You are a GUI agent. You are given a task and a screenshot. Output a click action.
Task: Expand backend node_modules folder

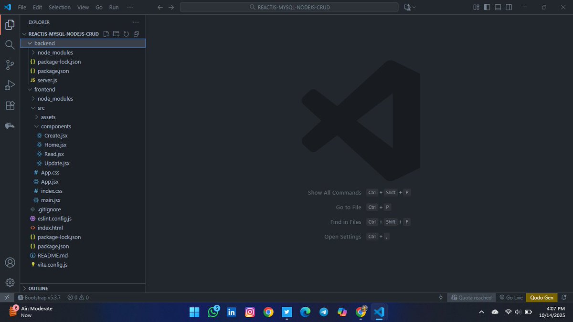tap(83, 52)
